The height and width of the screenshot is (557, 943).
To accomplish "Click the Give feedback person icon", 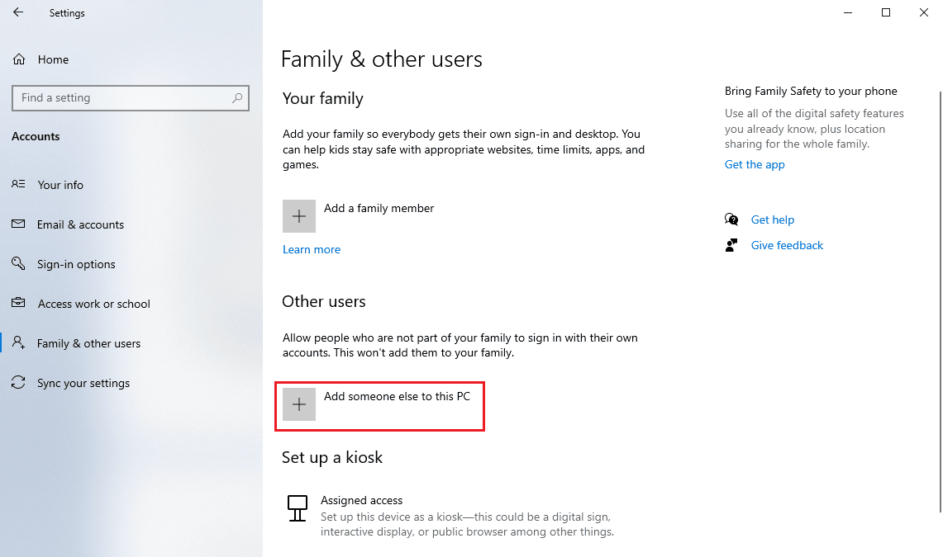I will (x=731, y=245).
